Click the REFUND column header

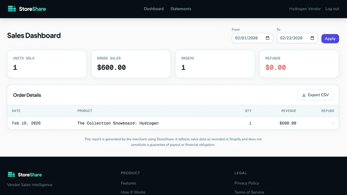[327, 111]
